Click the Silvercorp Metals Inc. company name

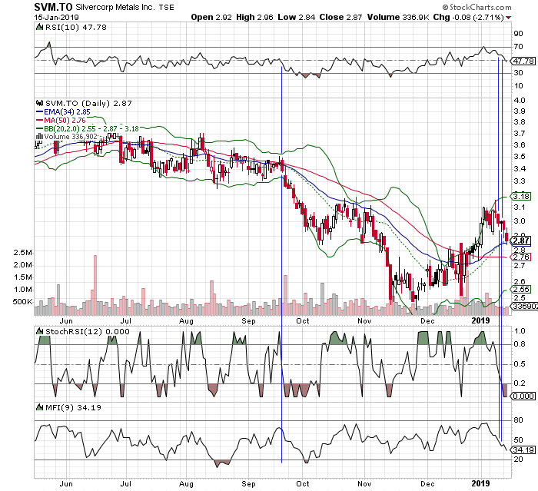[x=115, y=7]
